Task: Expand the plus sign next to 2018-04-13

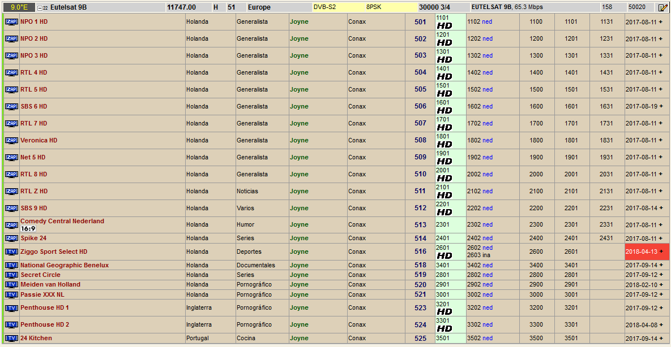Action: point(660,251)
